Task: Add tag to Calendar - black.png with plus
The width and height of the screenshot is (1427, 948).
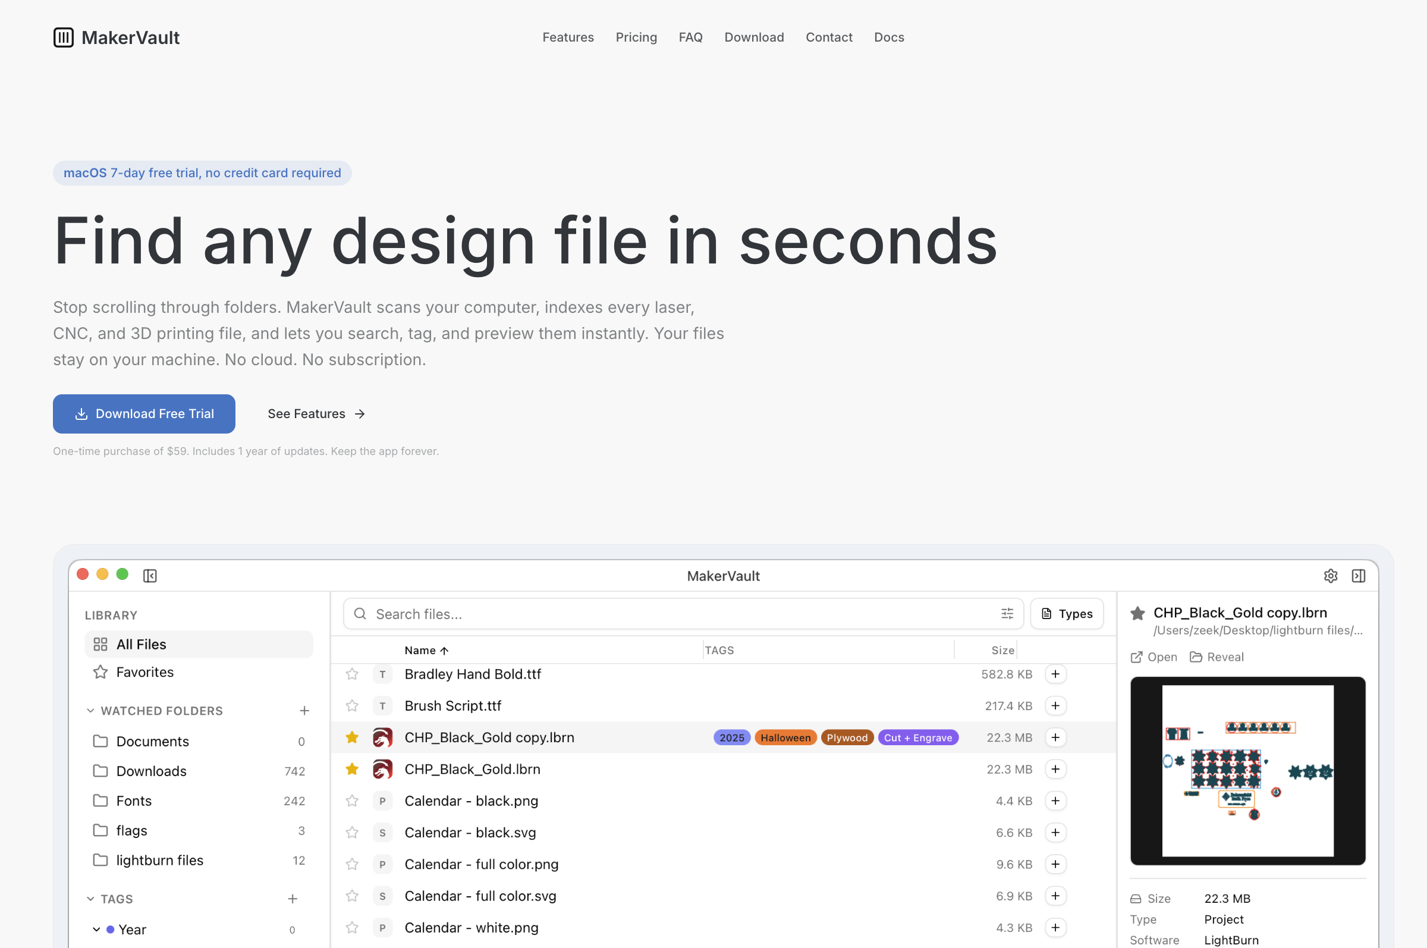Action: pyautogui.click(x=1055, y=801)
